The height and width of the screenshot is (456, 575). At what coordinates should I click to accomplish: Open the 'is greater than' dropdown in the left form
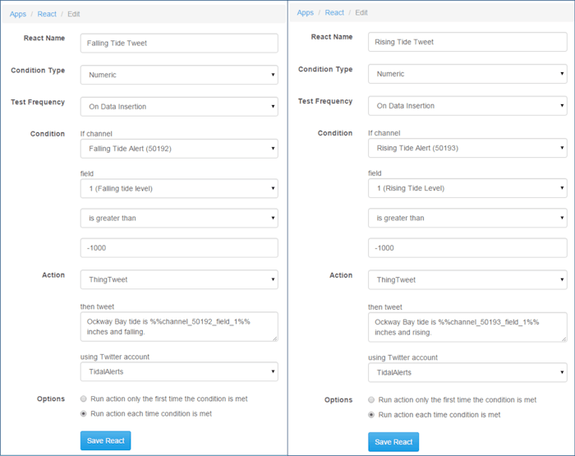(x=178, y=219)
